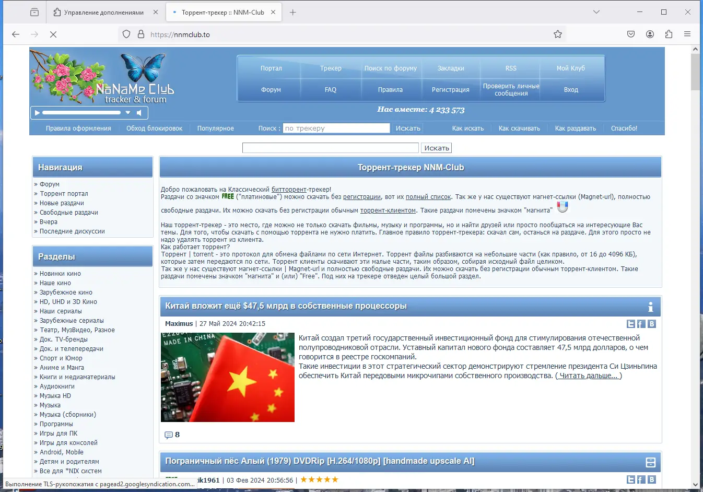Open the Как скачивать link

click(x=519, y=128)
